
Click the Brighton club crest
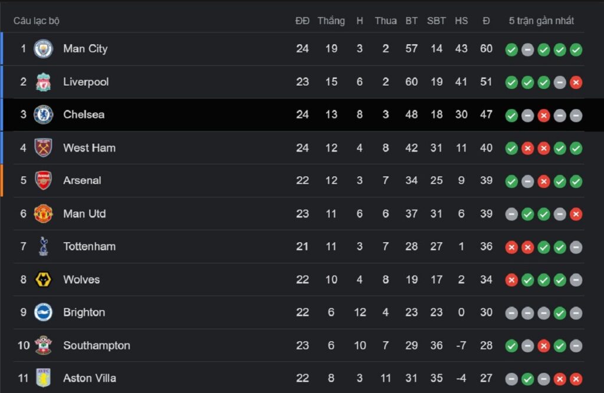coord(43,312)
